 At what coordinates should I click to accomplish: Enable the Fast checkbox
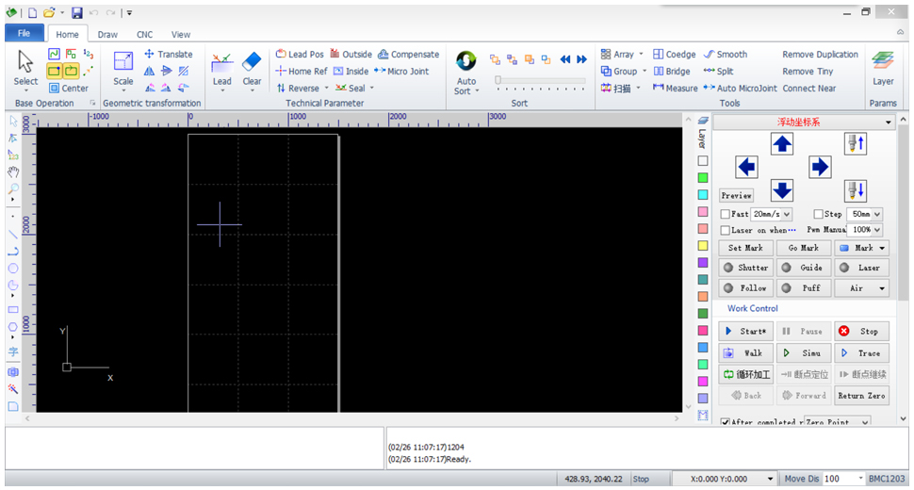726,214
